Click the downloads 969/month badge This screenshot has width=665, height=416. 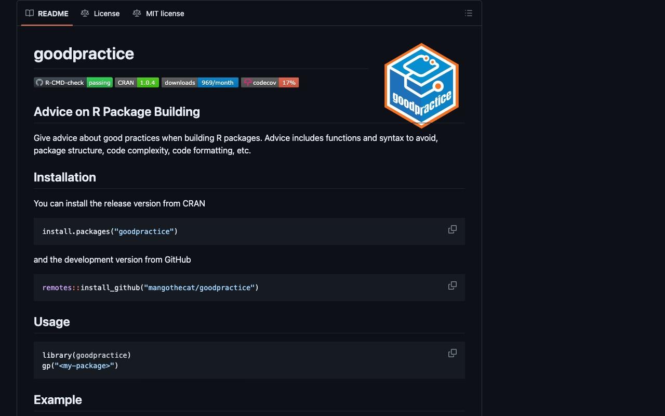pos(200,83)
